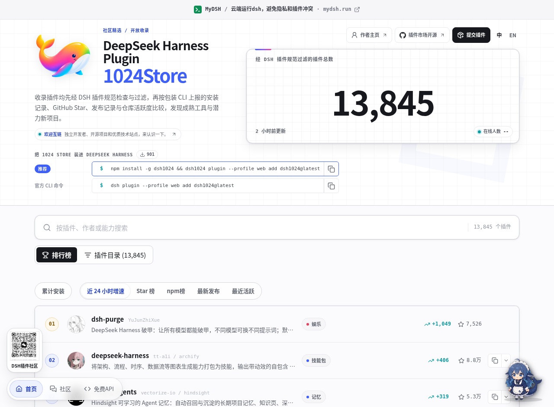Click the 在线人数 online count pill

coord(493,132)
